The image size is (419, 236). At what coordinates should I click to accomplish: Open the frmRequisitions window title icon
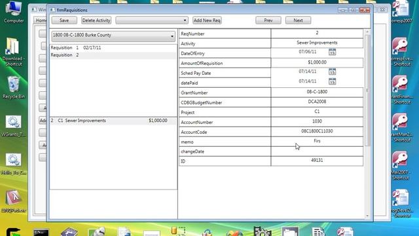(x=52, y=10)
